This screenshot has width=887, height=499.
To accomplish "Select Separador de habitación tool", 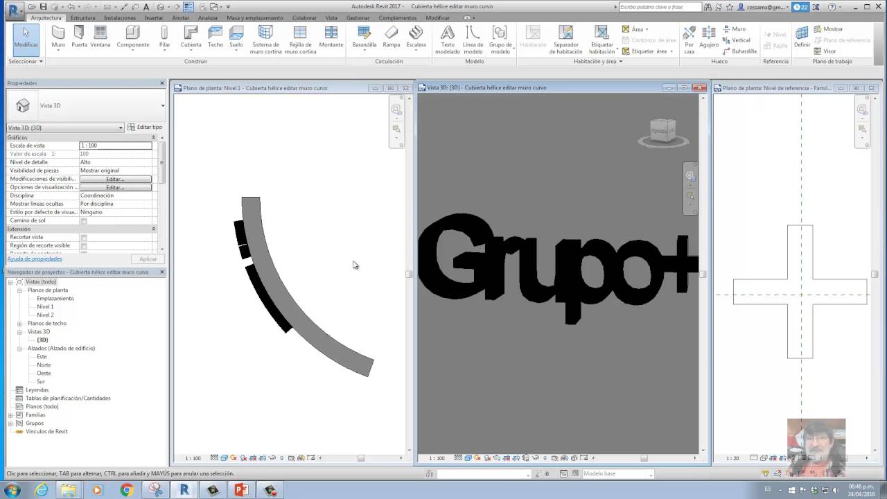I will click(x=565, y=40).
